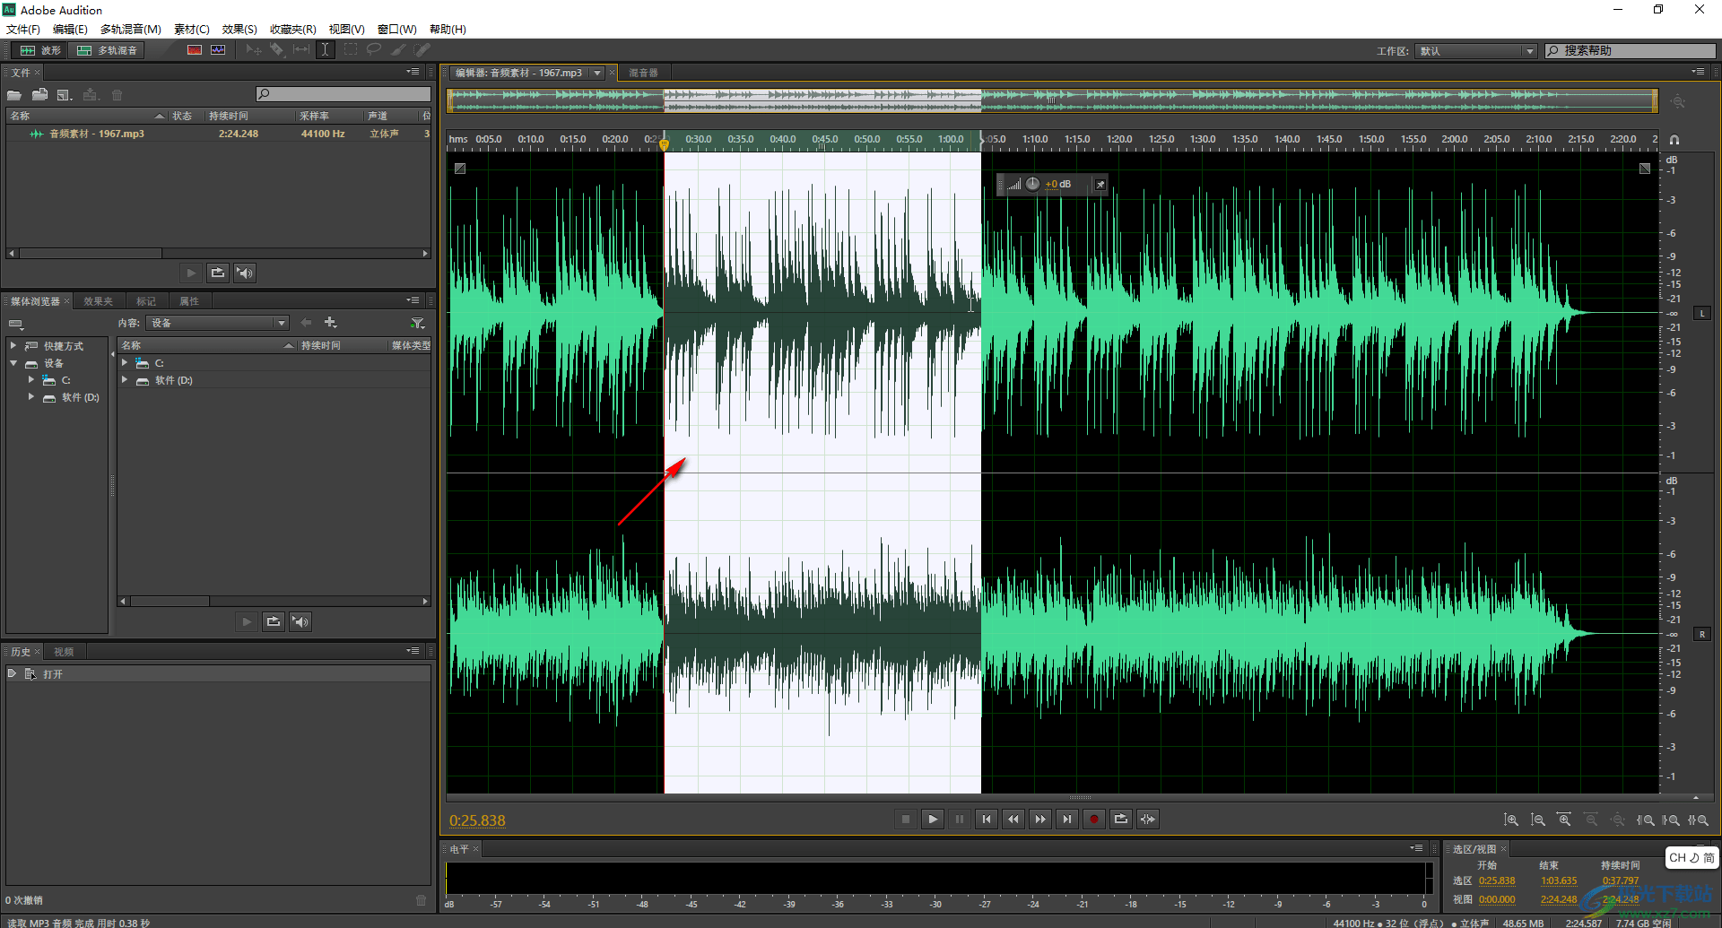Zoom in amplitude icon
The image size is (1722, 928).
click(1511, 820)
